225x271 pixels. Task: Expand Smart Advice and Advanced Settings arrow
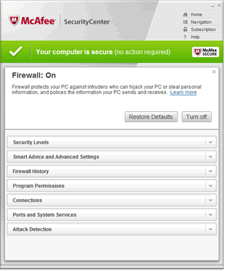coord(210,156)
